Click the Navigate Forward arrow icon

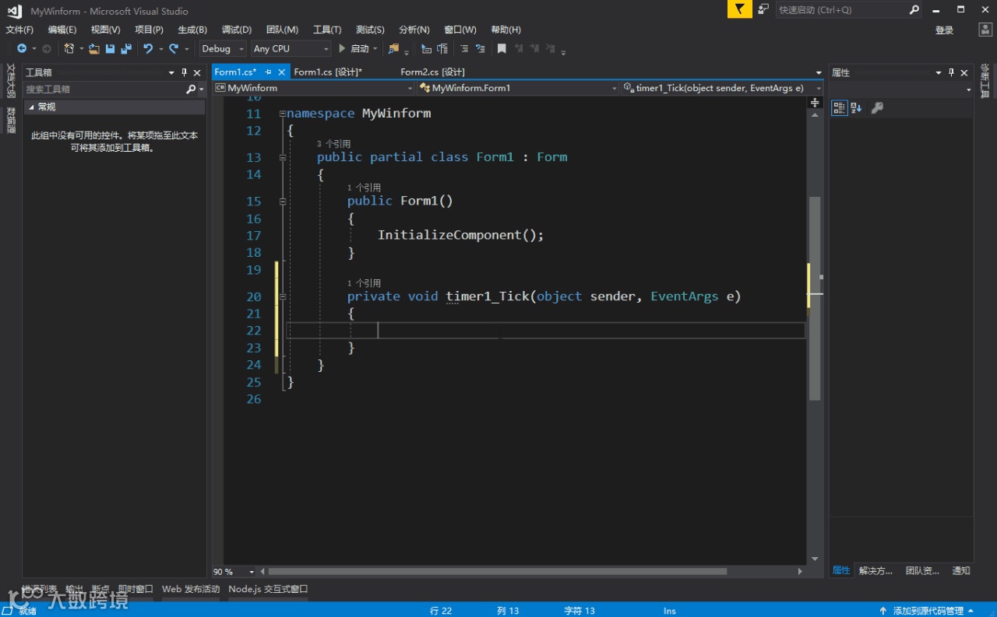tap(47, 48)
